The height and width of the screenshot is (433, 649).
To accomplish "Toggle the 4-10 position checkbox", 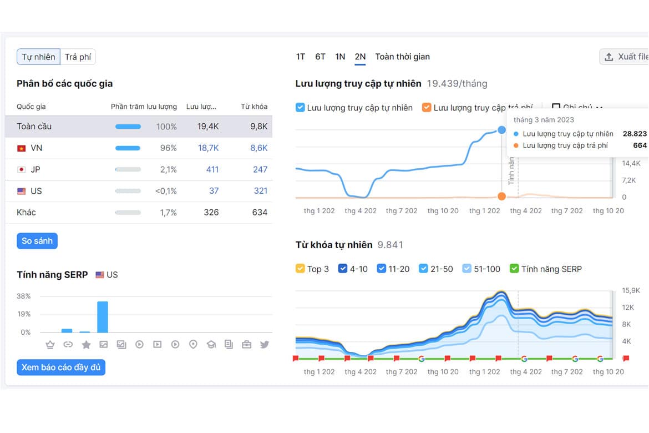I will (343, 269).
